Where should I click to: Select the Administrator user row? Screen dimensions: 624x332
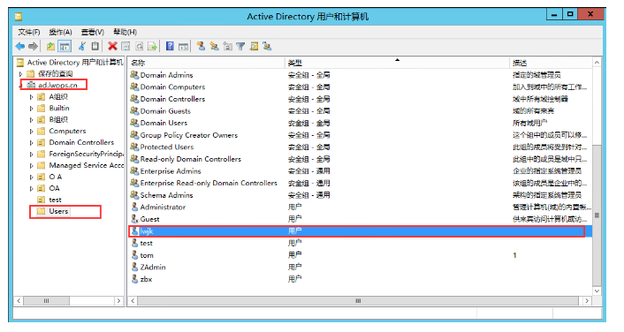click(360, 207)
